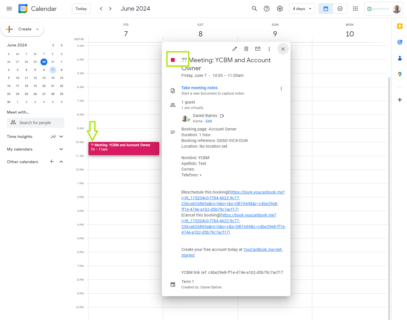Open the 4 days view dropdown
Image resolution: width=407 pixels, height=320 pixels.
click(x=302, y=9)
